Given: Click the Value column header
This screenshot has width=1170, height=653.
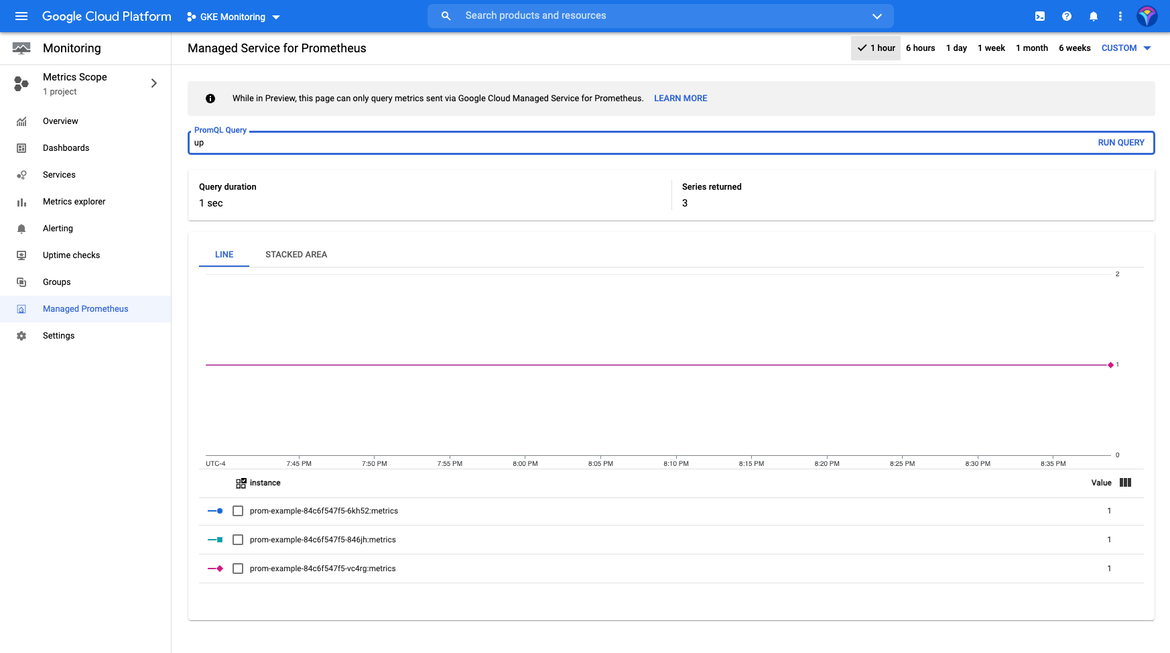Looking at the screenshot, I should (1101, 483).
